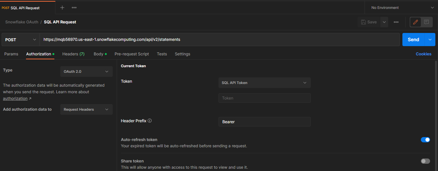Open a new request tab with plus icon

[62, 8]
